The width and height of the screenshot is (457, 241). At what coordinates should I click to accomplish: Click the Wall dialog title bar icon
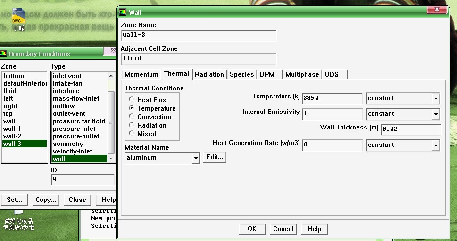123,12
